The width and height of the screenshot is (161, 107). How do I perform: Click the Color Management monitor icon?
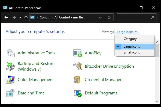(10, 79)
